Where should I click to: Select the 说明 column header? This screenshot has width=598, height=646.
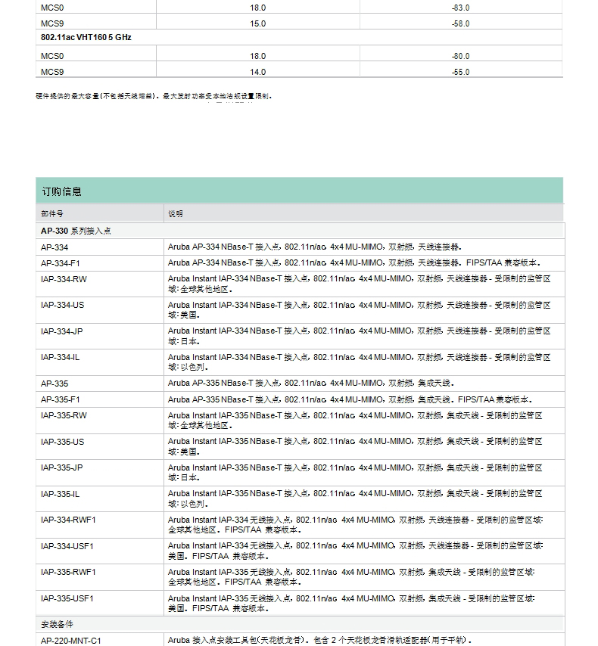(176, 214)
